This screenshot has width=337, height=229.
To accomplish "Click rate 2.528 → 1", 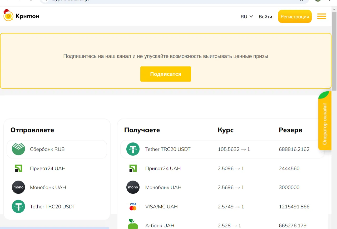I will [x=229, y=226].
